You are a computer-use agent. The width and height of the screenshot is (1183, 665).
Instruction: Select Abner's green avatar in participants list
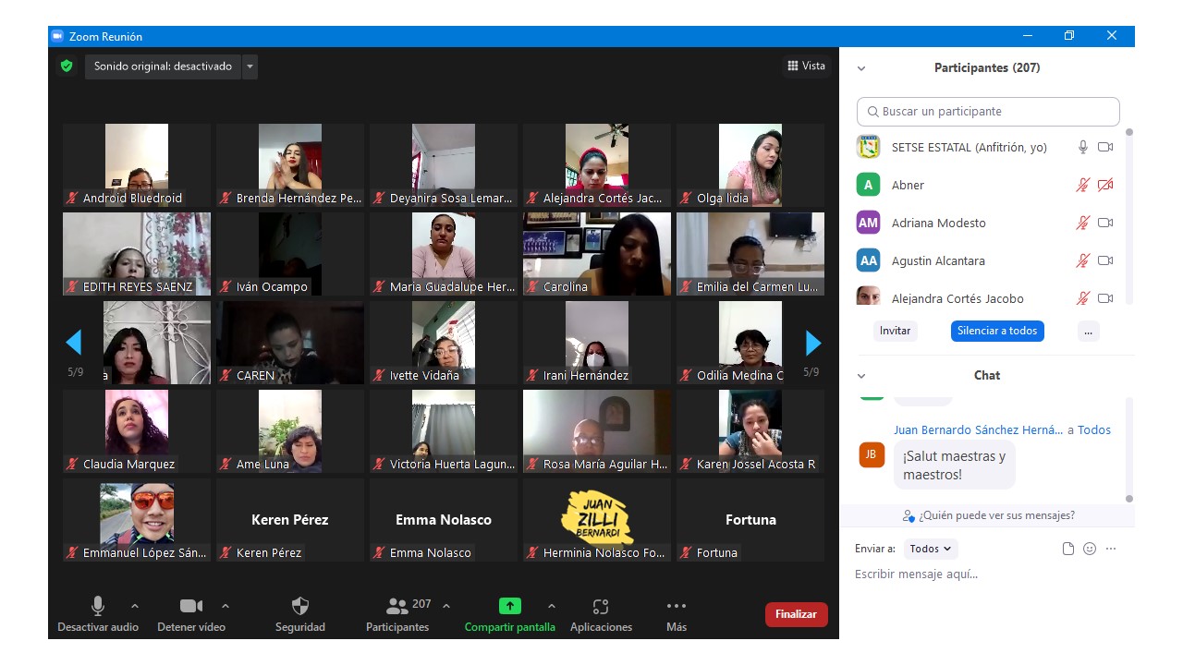pos(868,185)
